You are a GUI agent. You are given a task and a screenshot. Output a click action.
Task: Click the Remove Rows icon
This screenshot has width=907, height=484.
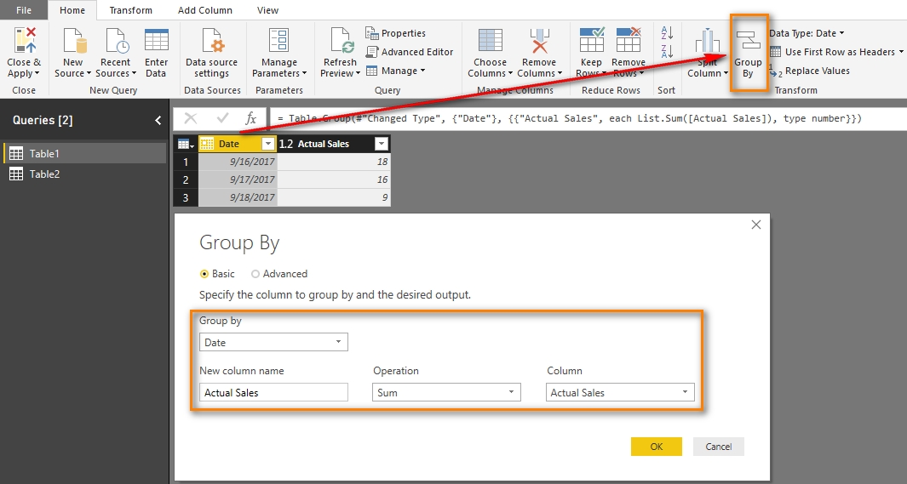(629, 40)
